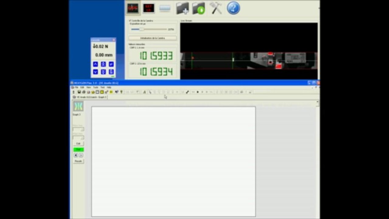The width and height of the screenshot is (389, 219).
Task: Click the top right blue console button
Action: pyautogui.click(x=111, y=64)
